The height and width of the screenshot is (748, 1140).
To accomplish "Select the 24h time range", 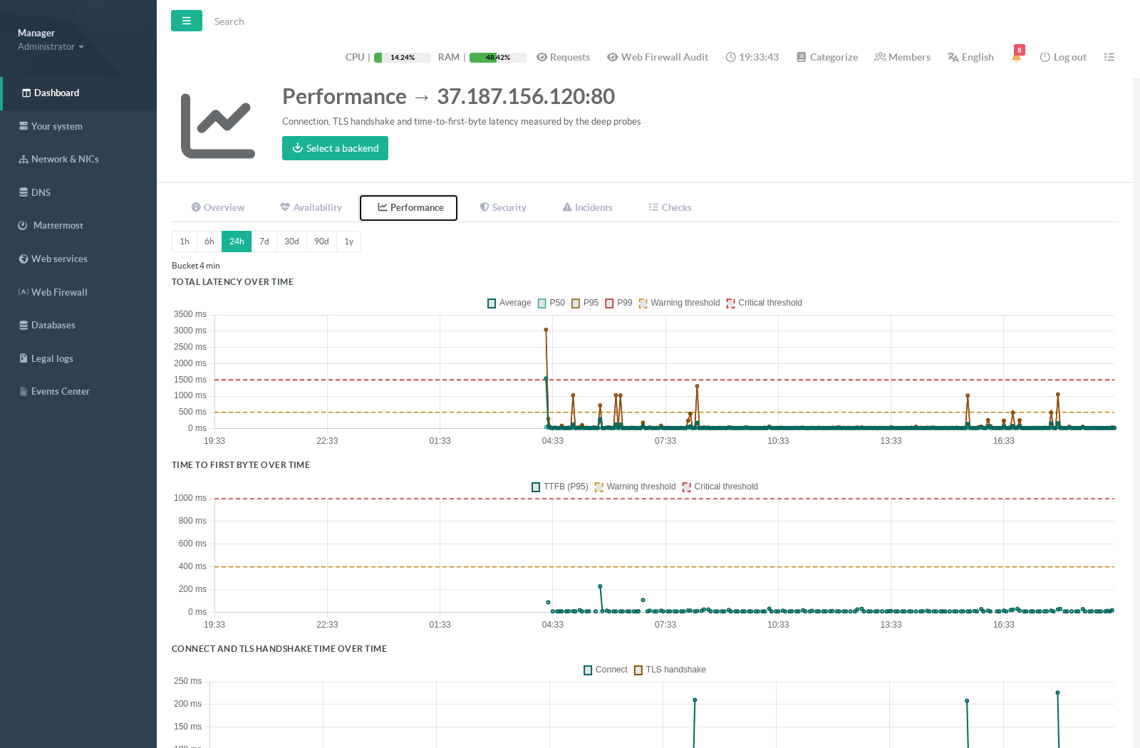I will [237, 241].
